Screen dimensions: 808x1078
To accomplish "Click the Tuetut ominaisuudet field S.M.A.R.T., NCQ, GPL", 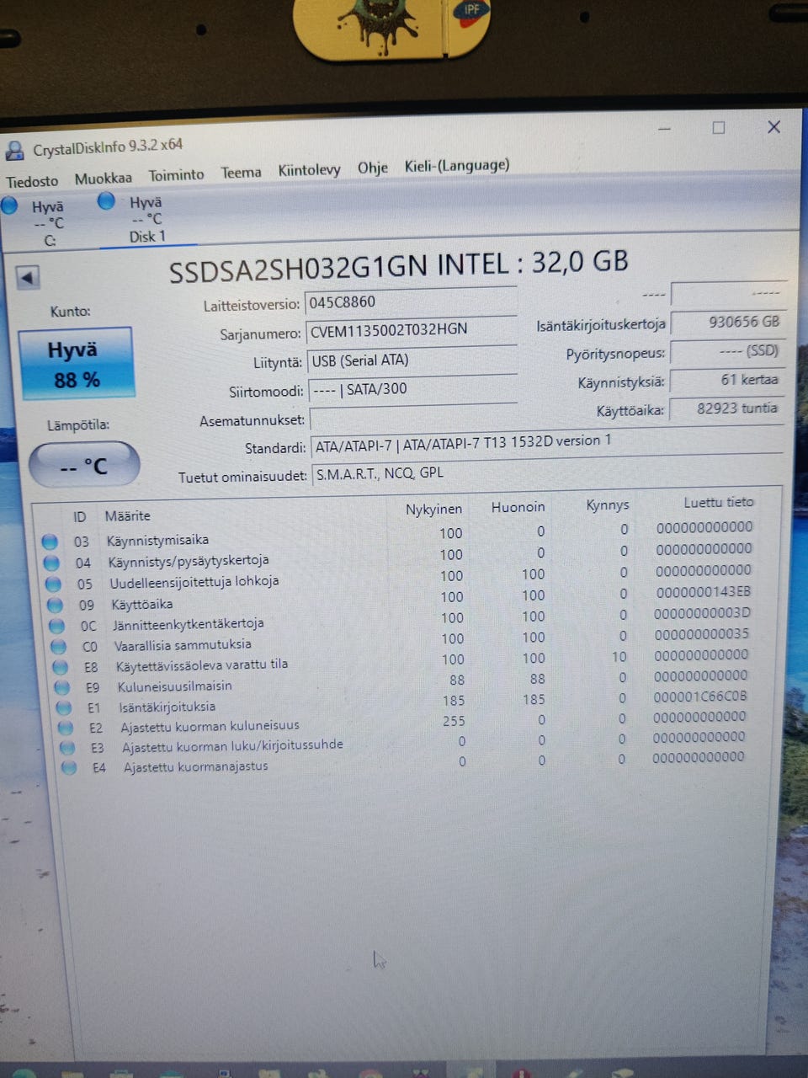I will pyautogui.click(x=547, y=472).
